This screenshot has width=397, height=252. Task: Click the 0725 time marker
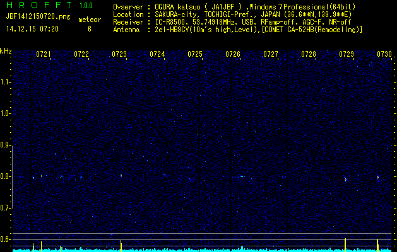(x=195, y=54)
